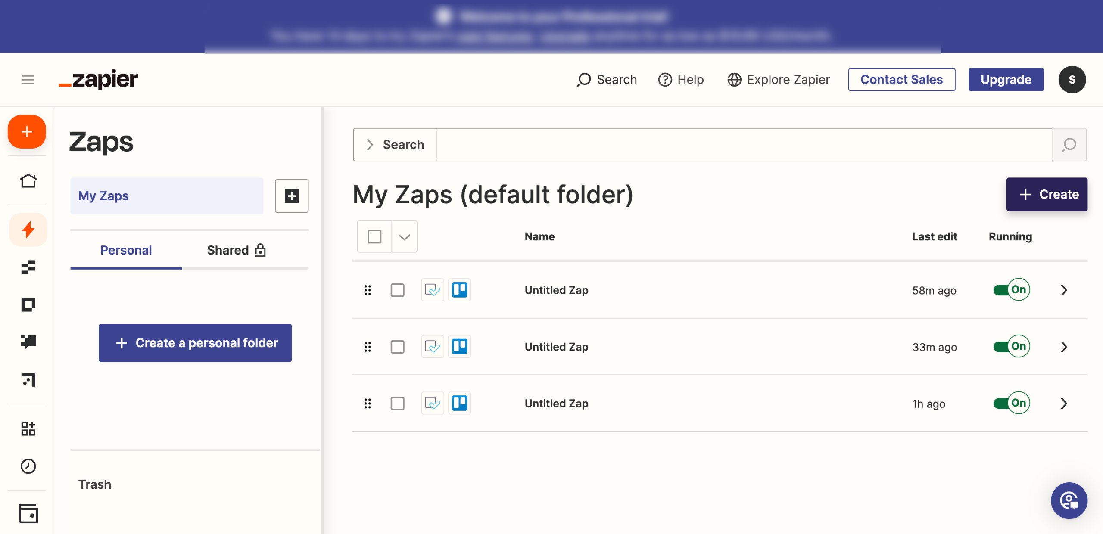Expand details arrow for the 1h ago Zap

[1064, 404]
